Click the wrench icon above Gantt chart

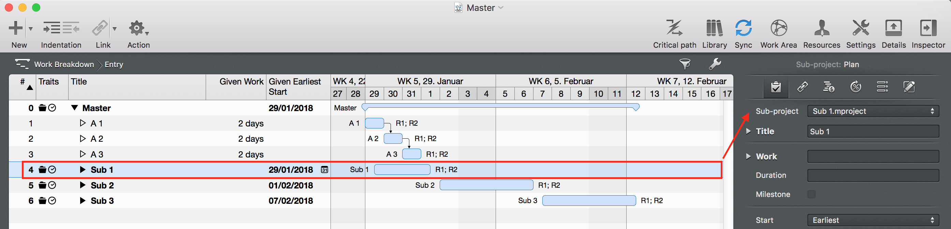coord(714,64)
